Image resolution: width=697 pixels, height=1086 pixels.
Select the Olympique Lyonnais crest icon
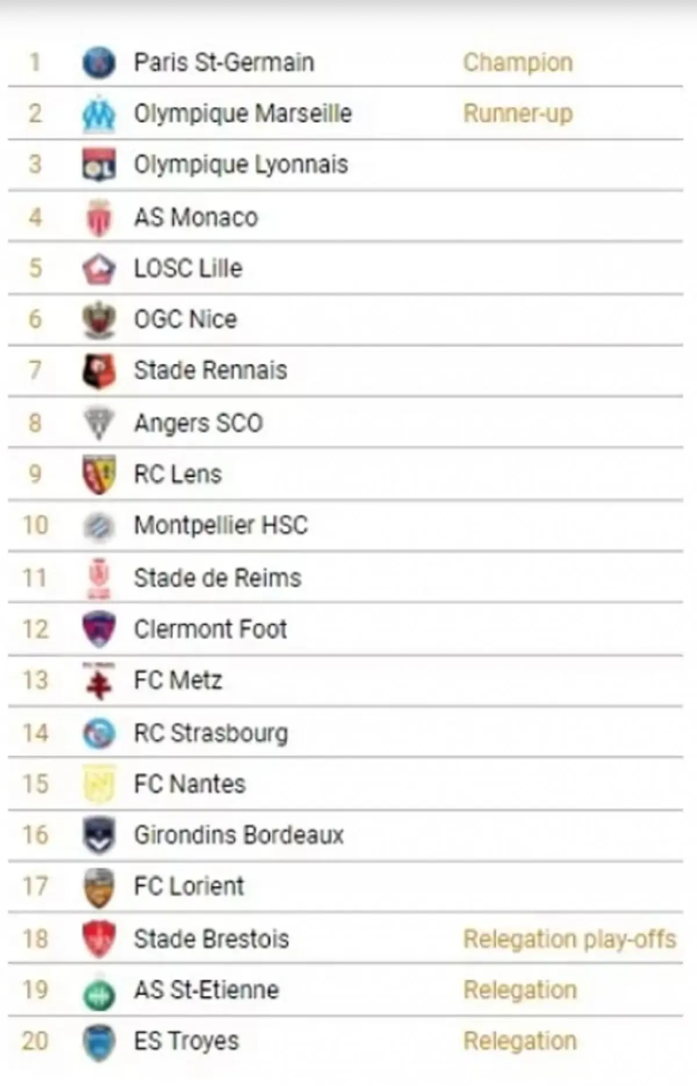(x=99, y=164)
